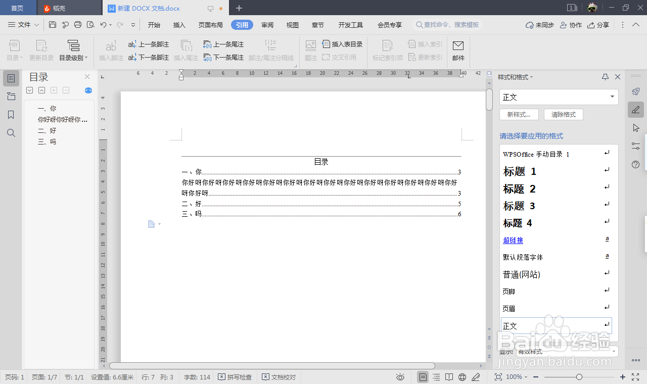Open the 100% zoom level dropdown
Image resolution: width=647 pixels, height=384 pixels.
click(517, 377)
